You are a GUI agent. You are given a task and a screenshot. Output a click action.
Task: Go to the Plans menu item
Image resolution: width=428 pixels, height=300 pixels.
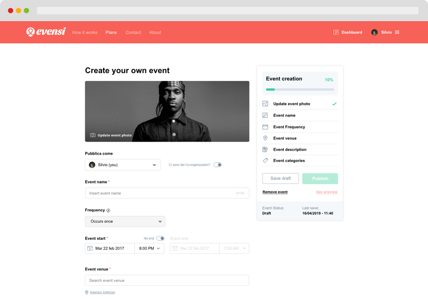pos(111,32)
